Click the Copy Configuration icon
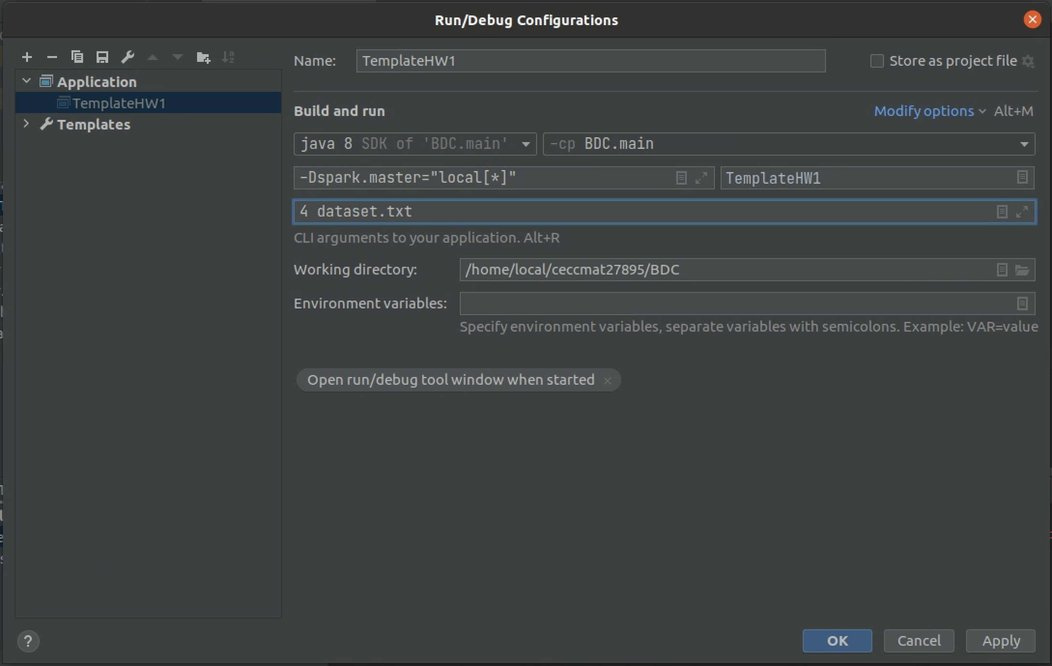This screenshot has width=1052, height=666. [x=77, y=58]
